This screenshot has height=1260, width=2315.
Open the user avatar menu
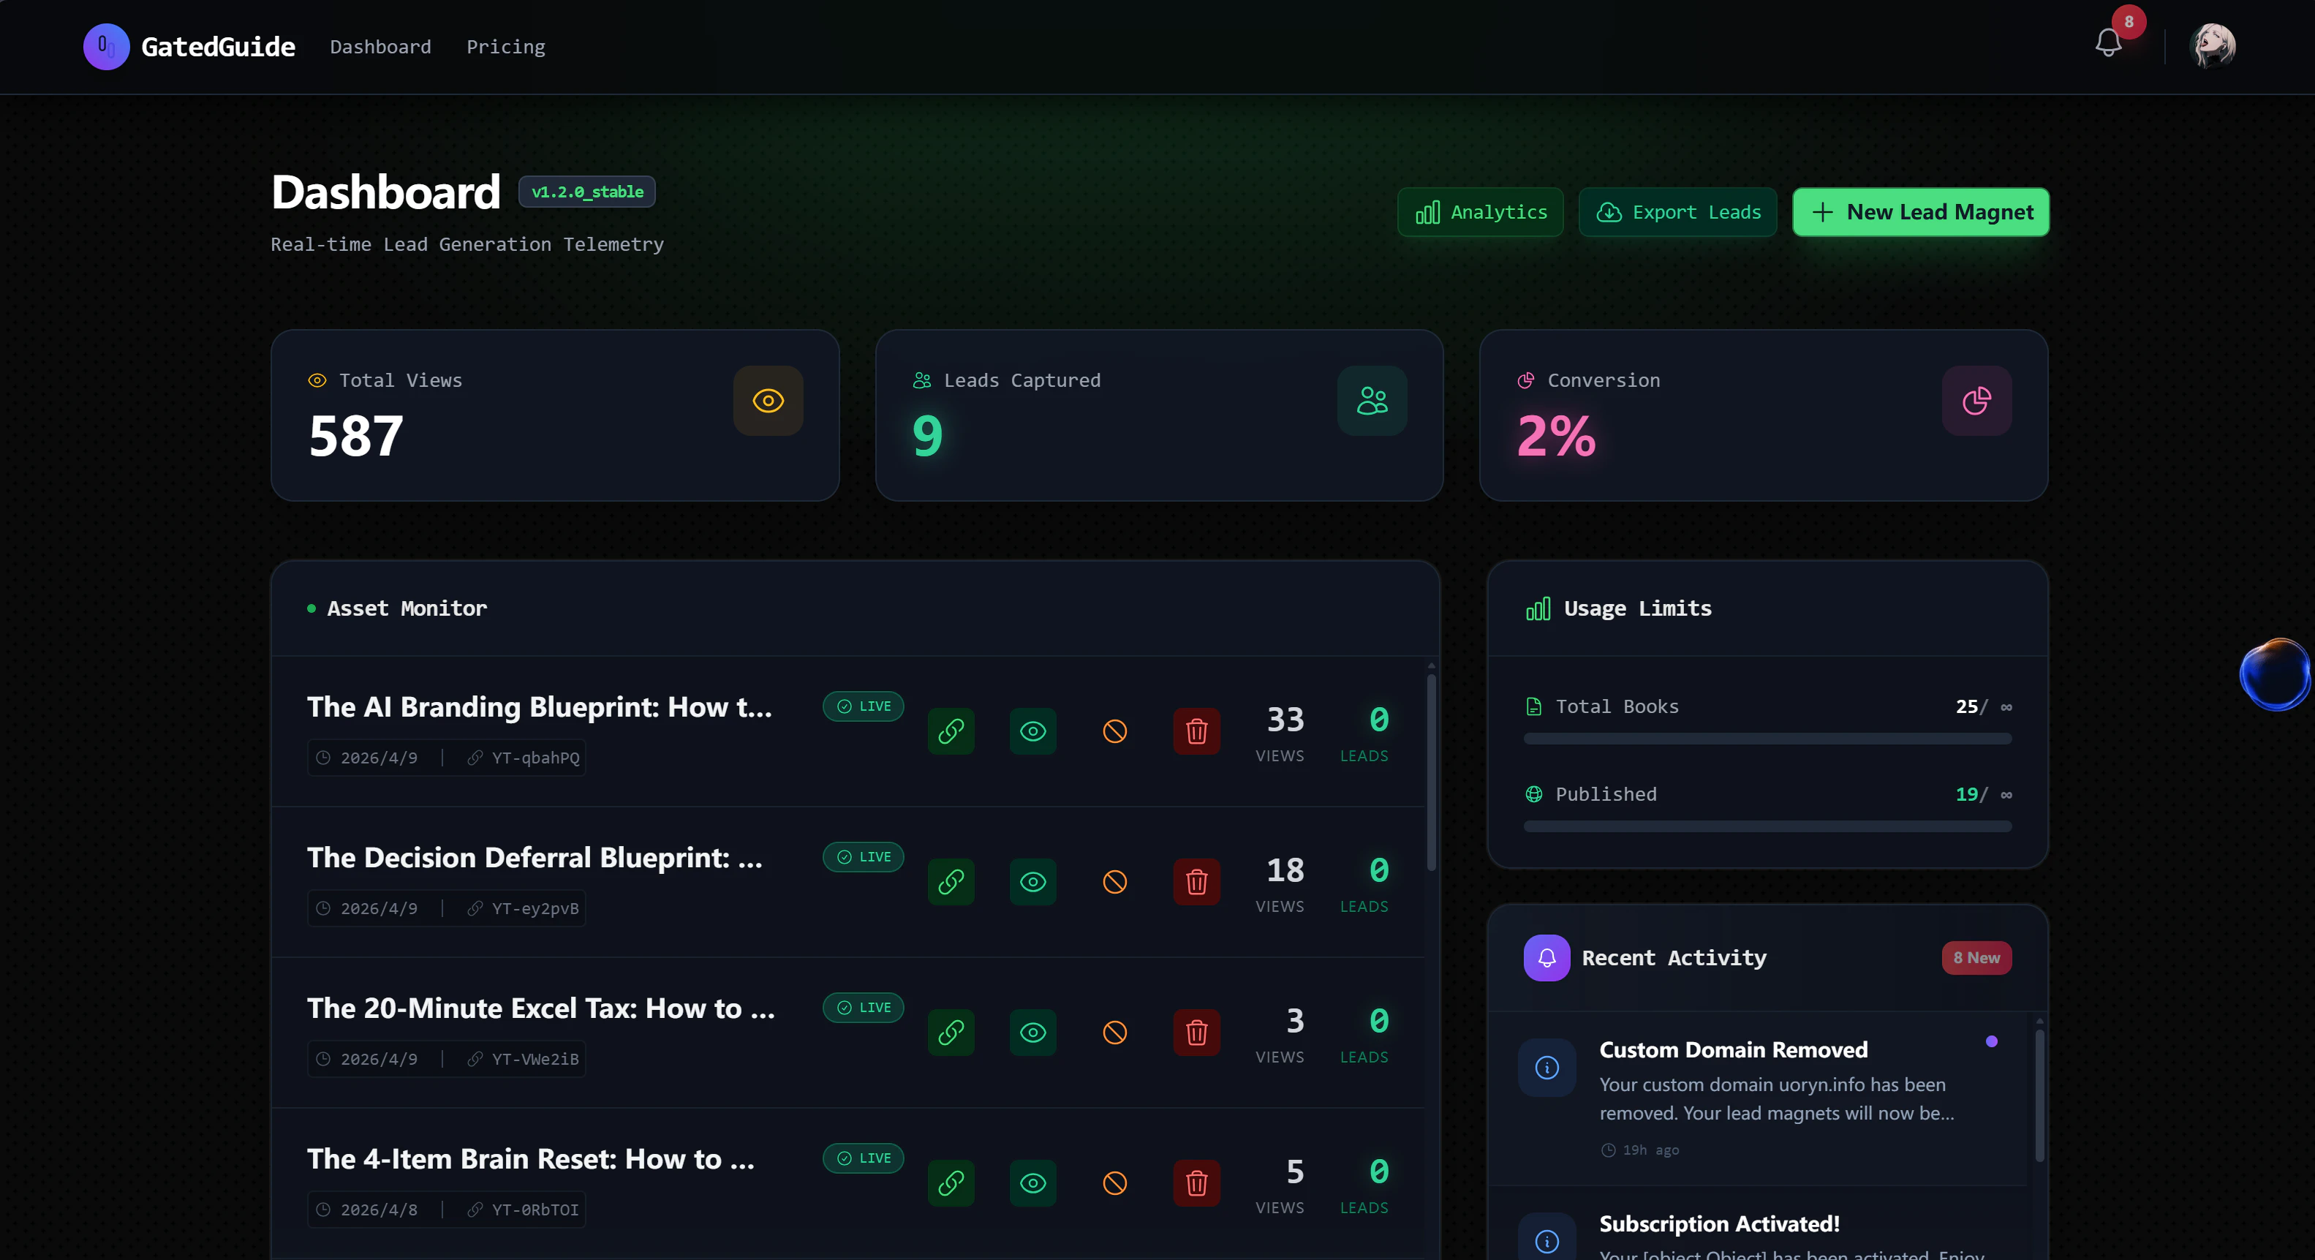[2213, 46]
